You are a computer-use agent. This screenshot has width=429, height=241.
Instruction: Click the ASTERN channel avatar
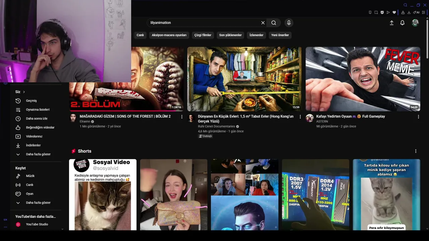[x=310, y=118]
